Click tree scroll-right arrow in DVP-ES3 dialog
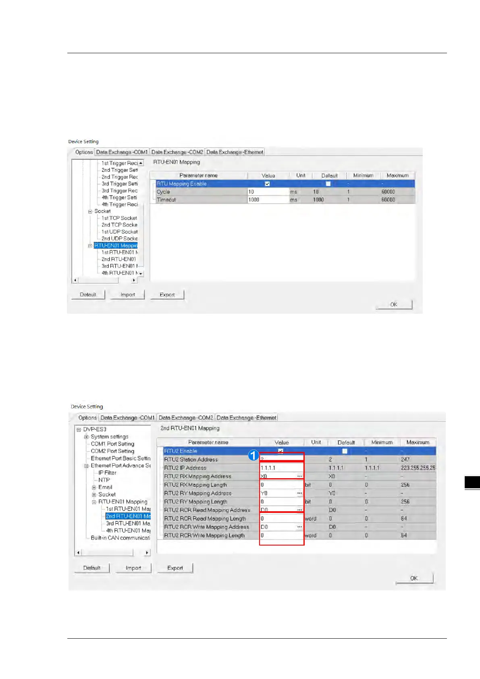Viewport: 480px width, 679px height. coord(147,553)
